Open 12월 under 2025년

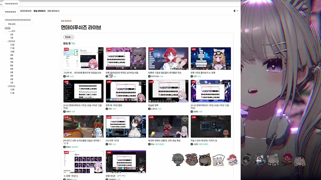coord(12,45)
